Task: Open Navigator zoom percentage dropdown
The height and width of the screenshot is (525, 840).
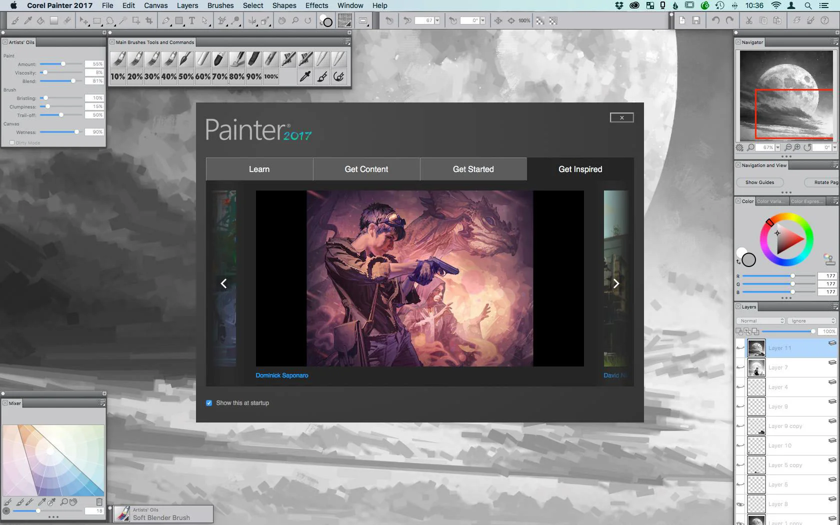Action: click(777, 147)
